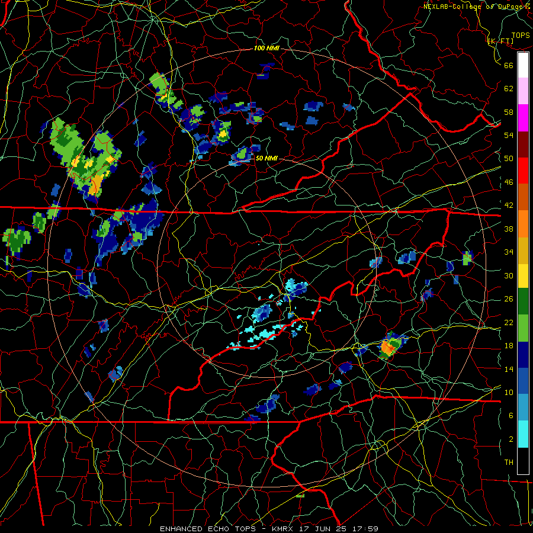This screenshot has width=533, height=533.
Task: Click the dark orange legend swatch
Action: [x=523, y=197]
